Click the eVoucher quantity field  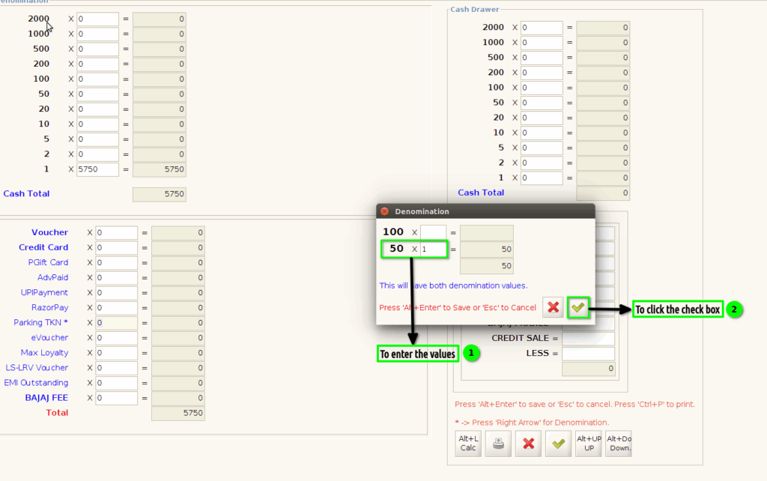[x=116, y=338]
